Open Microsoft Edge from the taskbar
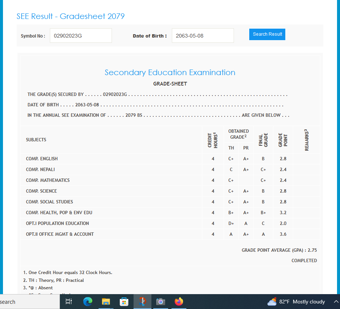The width and height of the screenshot is (340, 309). [88, 302]
